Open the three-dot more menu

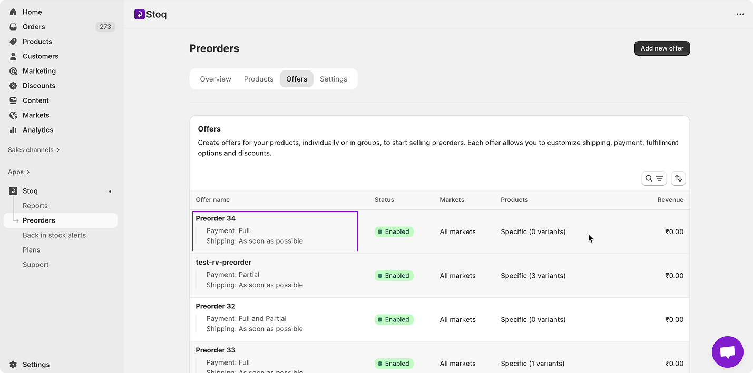[740, 14]
